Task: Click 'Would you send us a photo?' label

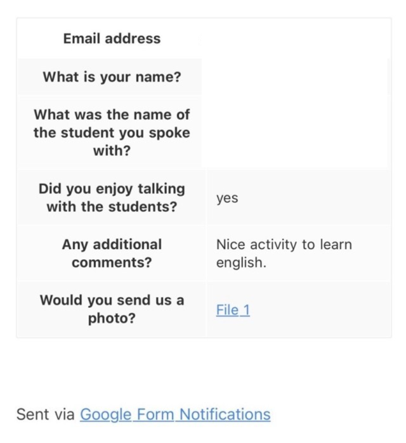Action: point(112,309)
